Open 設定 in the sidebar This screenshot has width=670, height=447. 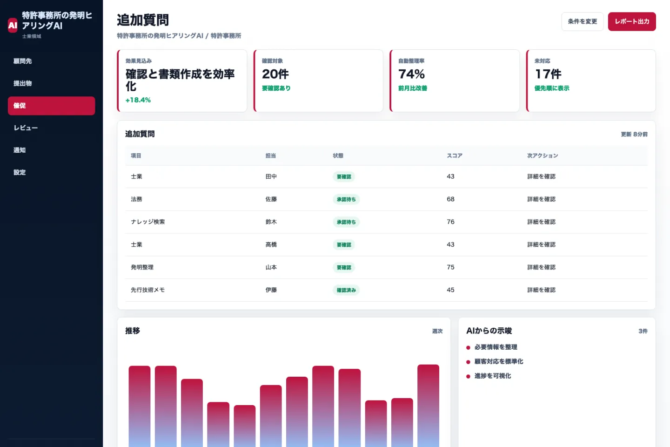[51, 172]
